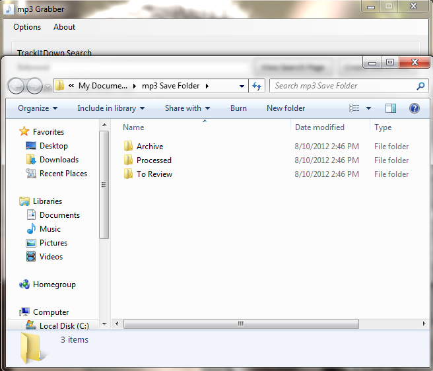433x371 pixels.
Task: Open Downloads in navigation pane
Action: 59,160
